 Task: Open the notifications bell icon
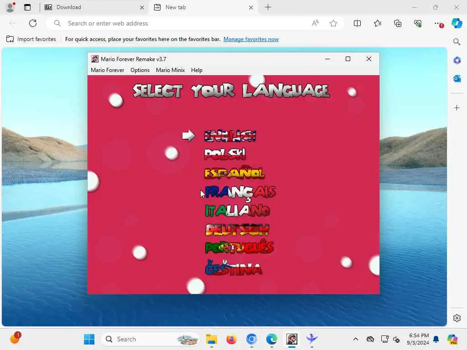(x=436, y=339)
